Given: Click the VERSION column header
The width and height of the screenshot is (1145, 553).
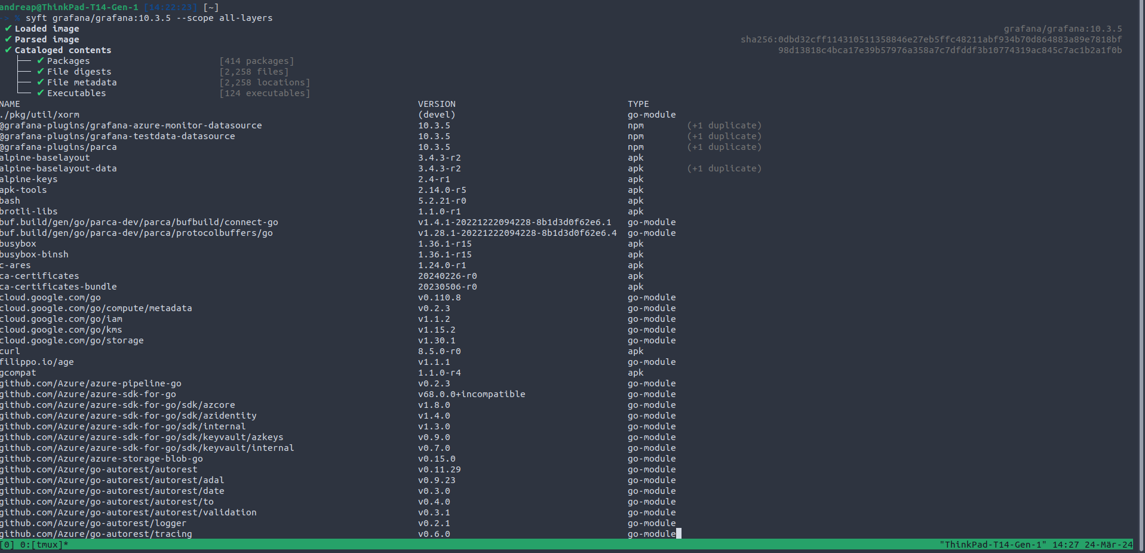Looking at the screenshot, I should pyautogui.click(x=437, y=104).
